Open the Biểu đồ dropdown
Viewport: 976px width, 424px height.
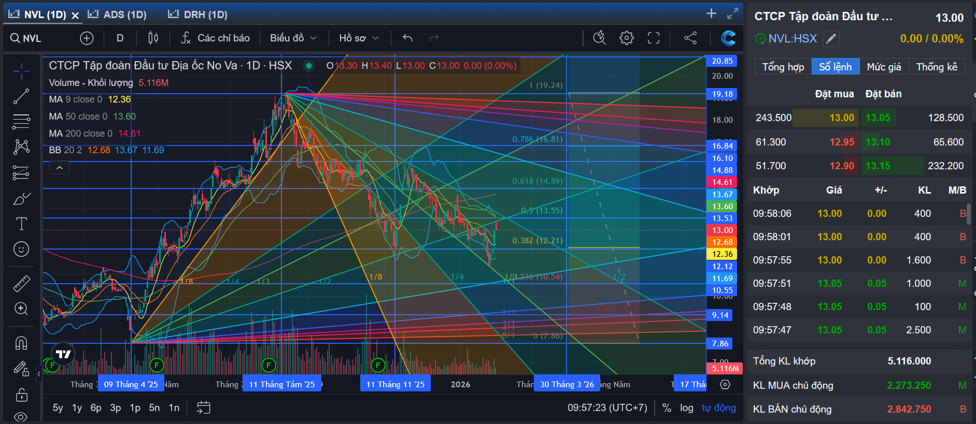pyautogui.click(x=293, y=38)
